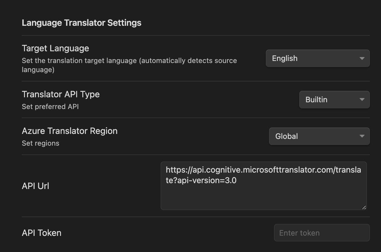Focus the API Token 'Enter token' field
Screen dimensions: 381x252
(x=322, y=233)
